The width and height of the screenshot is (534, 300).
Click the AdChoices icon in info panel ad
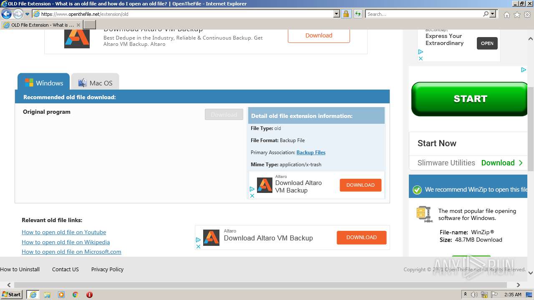[x=252, y=189]
